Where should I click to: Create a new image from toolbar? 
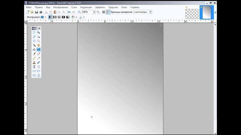tap(28, 12)
